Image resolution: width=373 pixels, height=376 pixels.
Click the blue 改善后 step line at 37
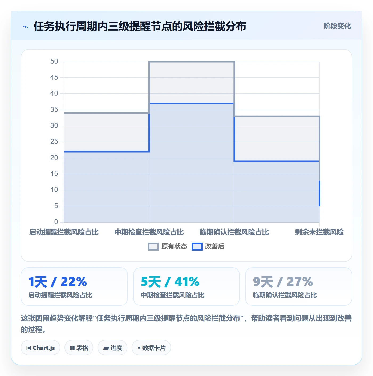(x=192, y=103)
